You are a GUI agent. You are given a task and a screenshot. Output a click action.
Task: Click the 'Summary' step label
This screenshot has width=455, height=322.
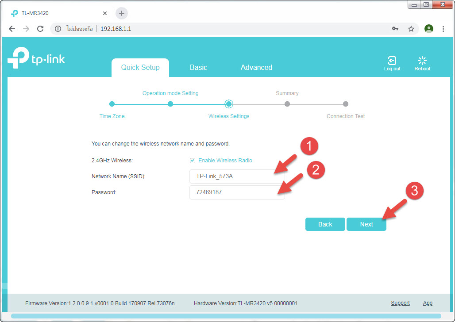pyautogui.click(x=287, y=93)
